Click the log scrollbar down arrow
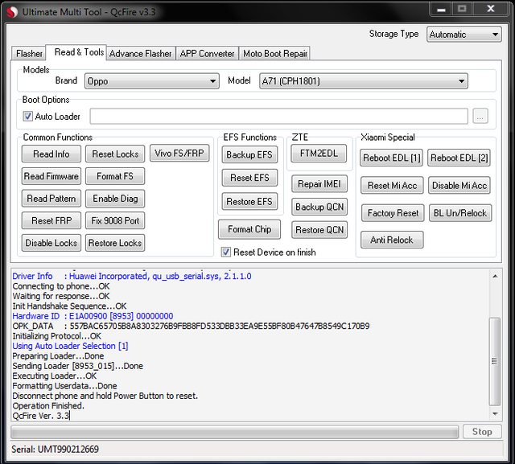515x464 pixels. [x=495, y=414]
